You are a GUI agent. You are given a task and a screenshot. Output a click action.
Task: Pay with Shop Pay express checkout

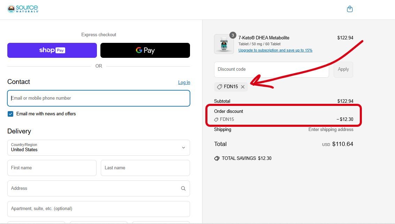pyautogui.click(x=52, y=50)
